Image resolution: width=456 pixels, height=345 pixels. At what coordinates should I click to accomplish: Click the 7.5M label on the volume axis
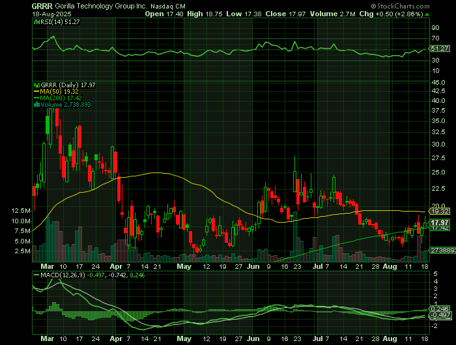click(23, 231)
